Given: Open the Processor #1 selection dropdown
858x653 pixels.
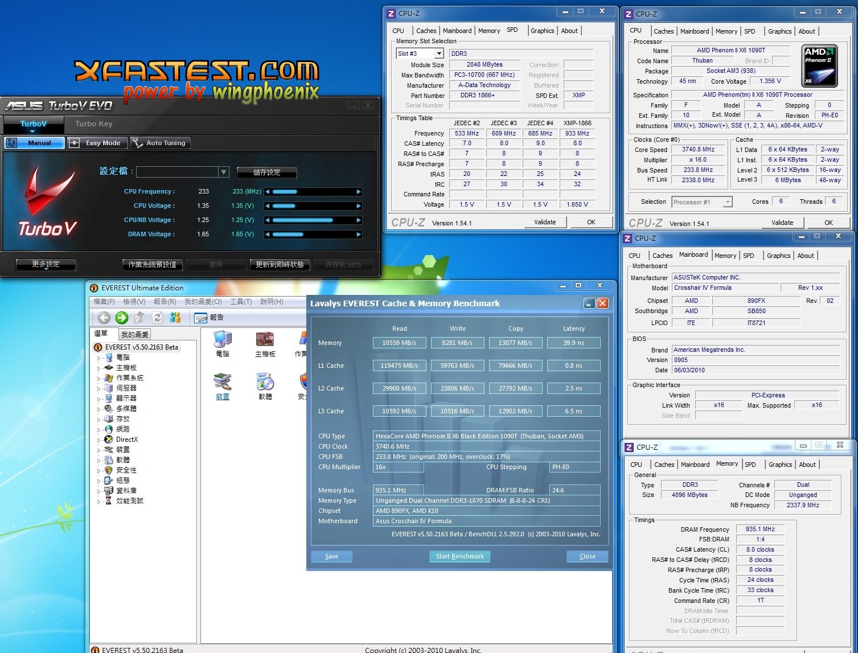Looking at the screenshot, I should pos(727,202).
